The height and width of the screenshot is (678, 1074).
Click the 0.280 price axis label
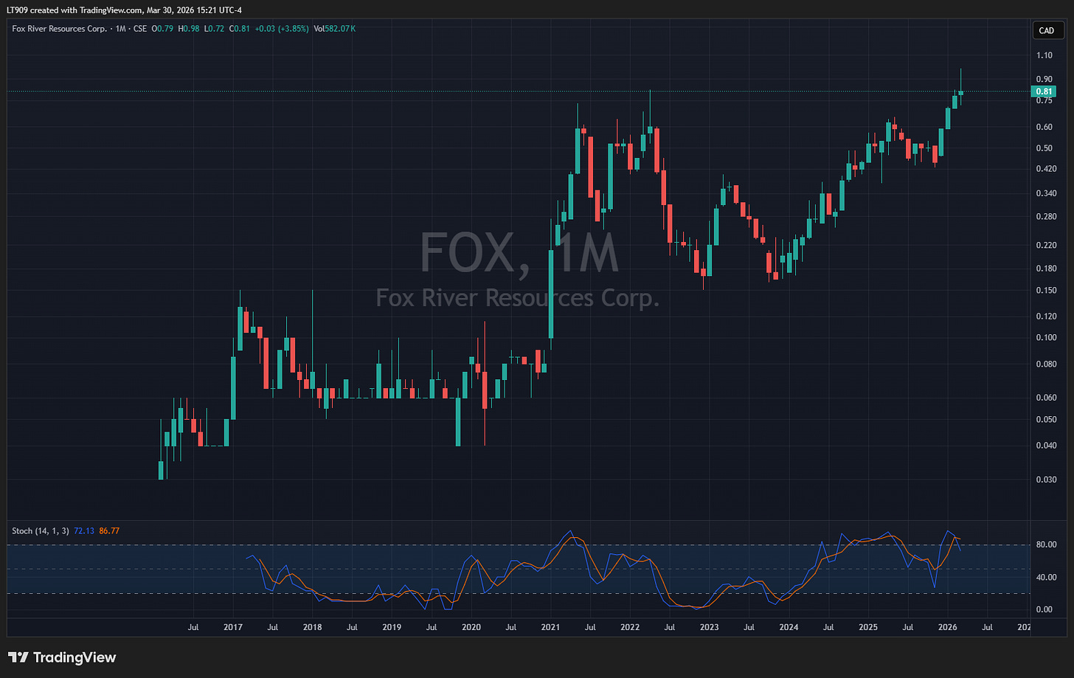click(1047, 217)
